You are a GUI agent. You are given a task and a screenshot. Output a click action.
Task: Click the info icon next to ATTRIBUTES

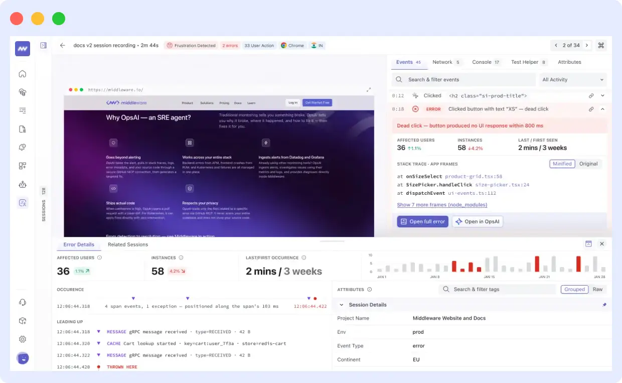[x=370, y=289]
